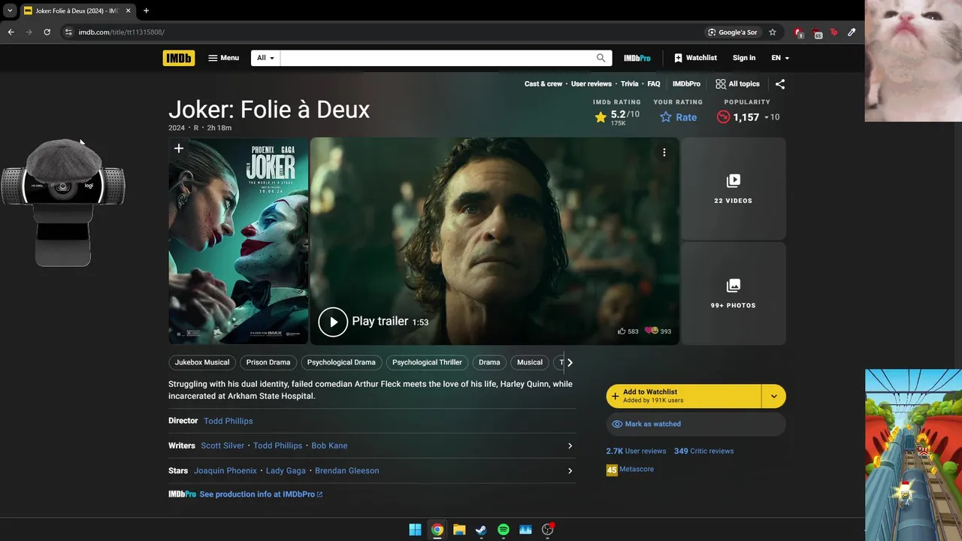Open the tab search dropdown
962x541 pixels.
(10, 11)
